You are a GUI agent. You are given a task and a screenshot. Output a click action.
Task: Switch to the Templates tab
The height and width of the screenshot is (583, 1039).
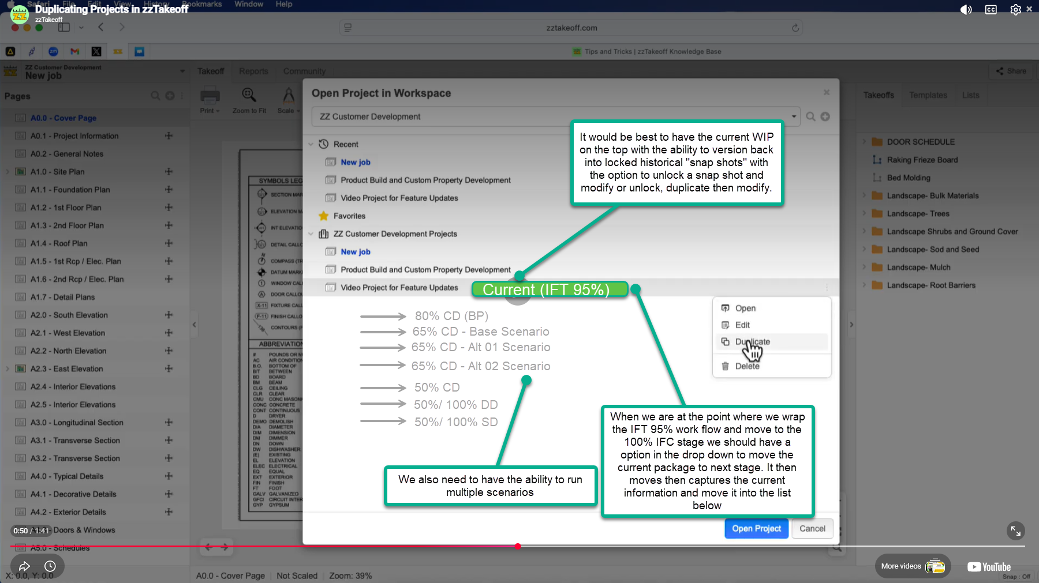[928, 95]
